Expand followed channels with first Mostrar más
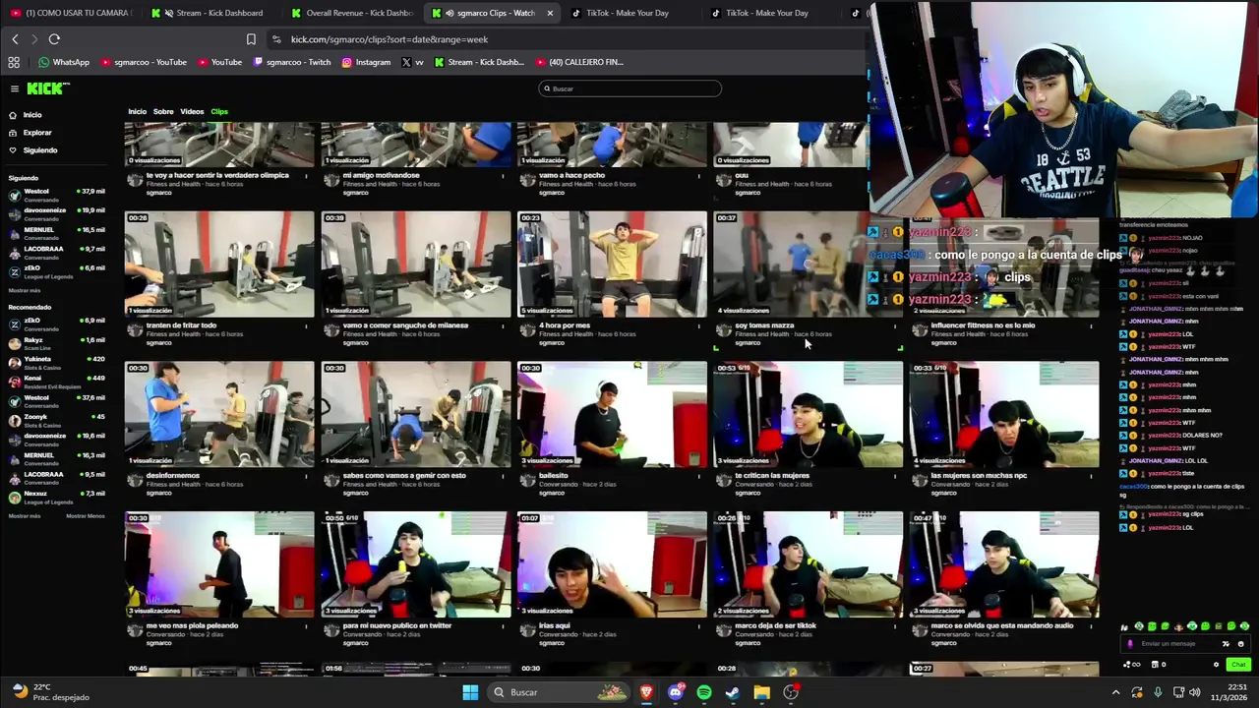The width and height of the screenshot is (1259, 708). tap(25, 291)
